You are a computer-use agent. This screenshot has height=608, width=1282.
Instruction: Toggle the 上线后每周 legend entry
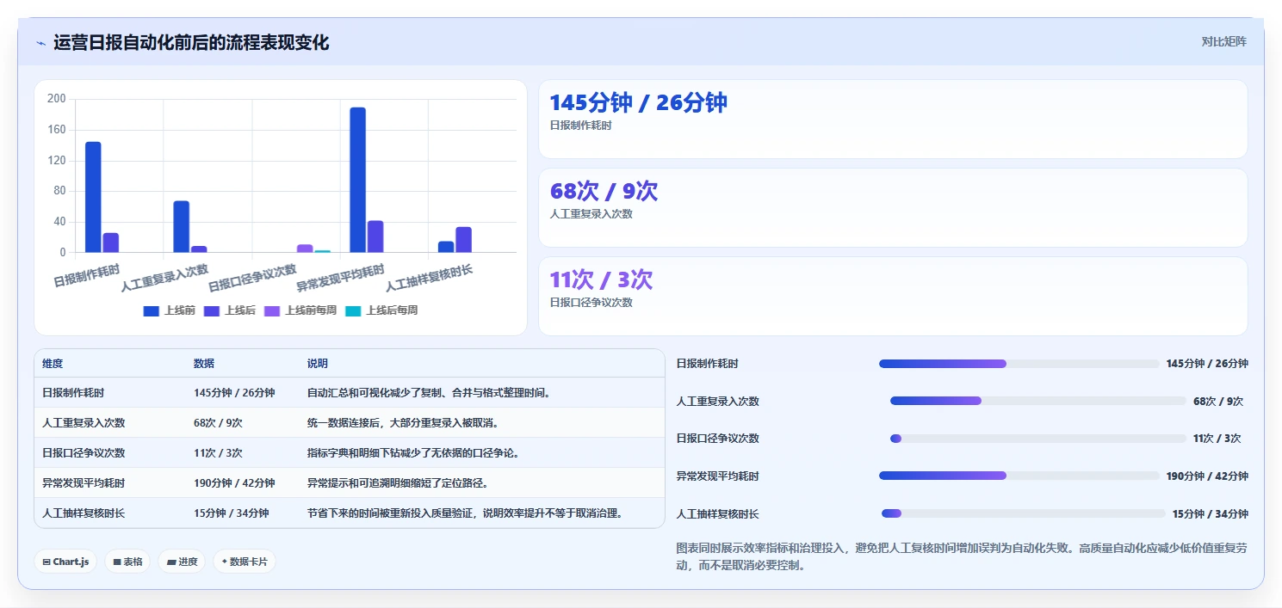click(x=381, y=310)
